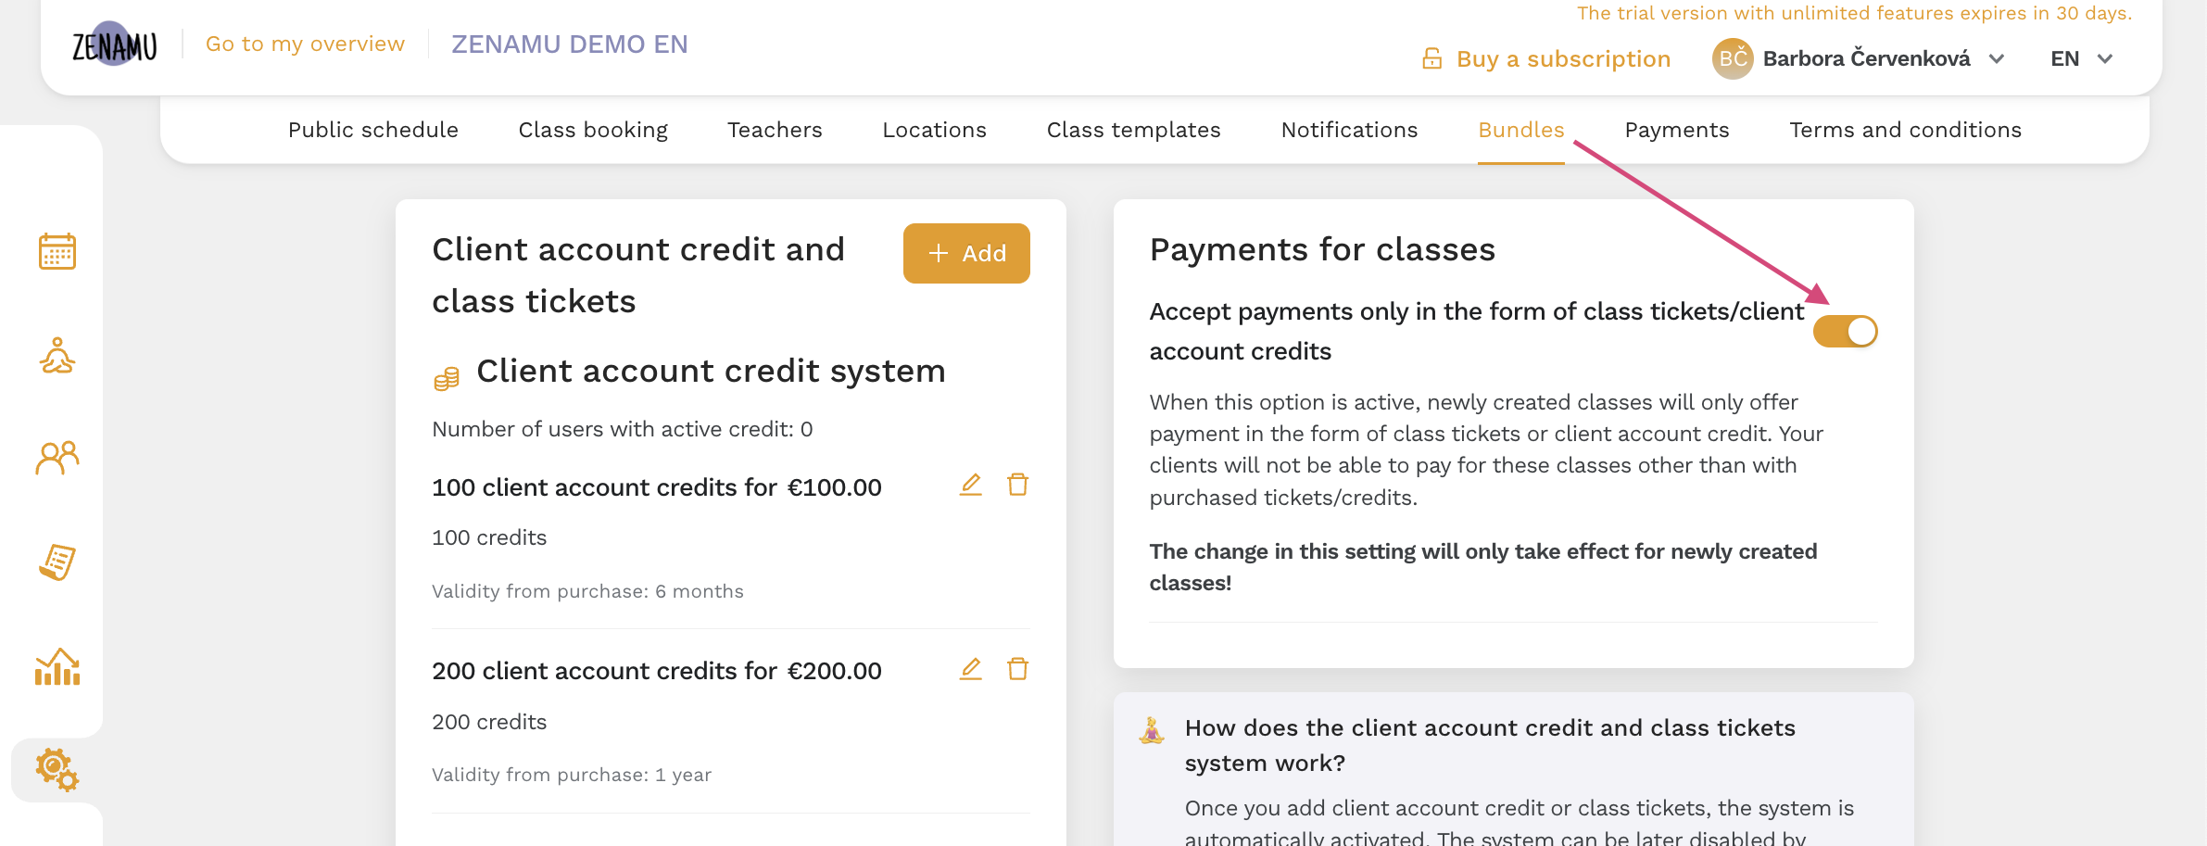The width and height of the screenshot is (2207, 846).
Task: Open the EN language dropdown
Action: [2081, 58]
